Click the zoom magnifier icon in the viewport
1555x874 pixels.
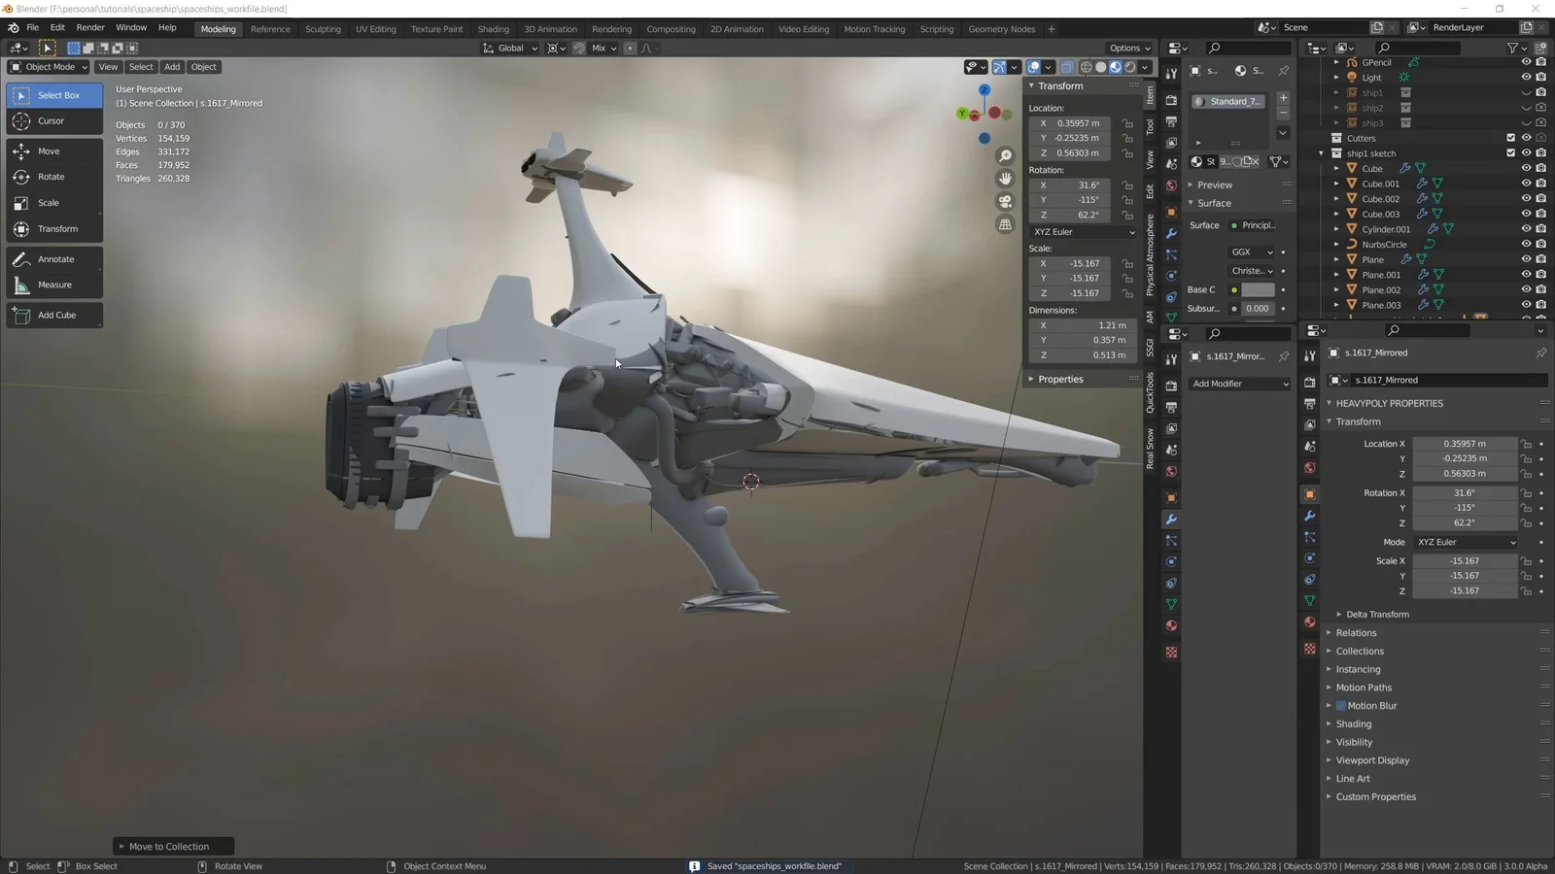click(1006, 154)
